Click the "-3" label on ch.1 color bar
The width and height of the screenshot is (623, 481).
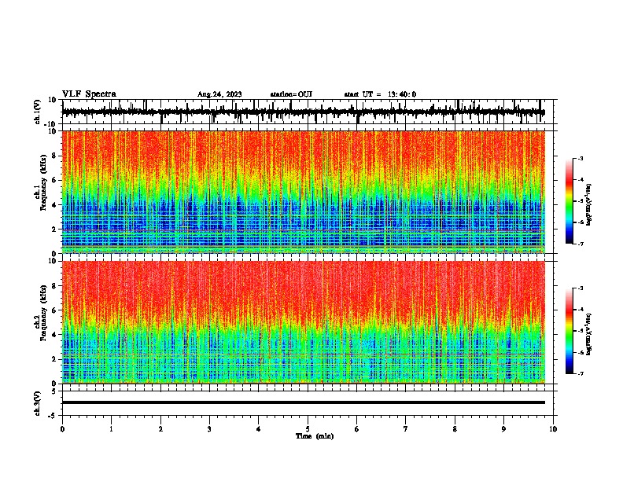(x=581, y=159)
